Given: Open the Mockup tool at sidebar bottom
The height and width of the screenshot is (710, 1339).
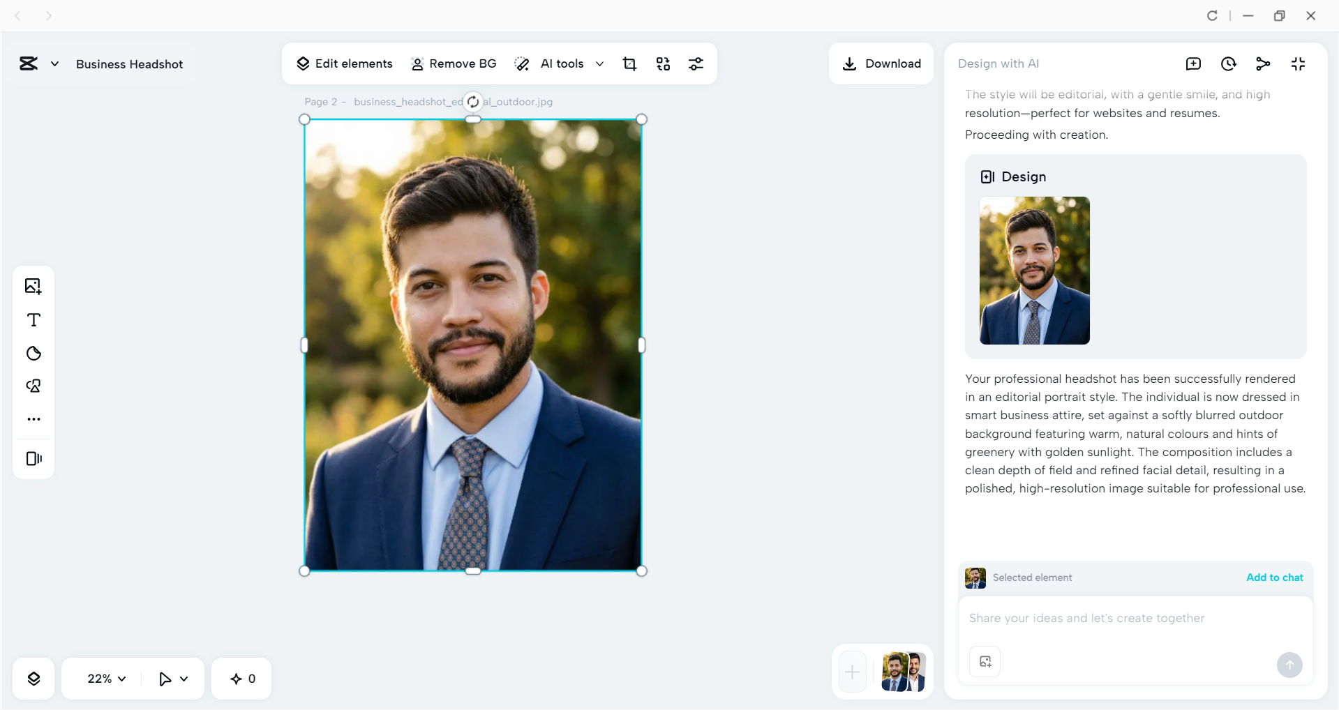Looking at the screenshot, I should tap(33, 458).
